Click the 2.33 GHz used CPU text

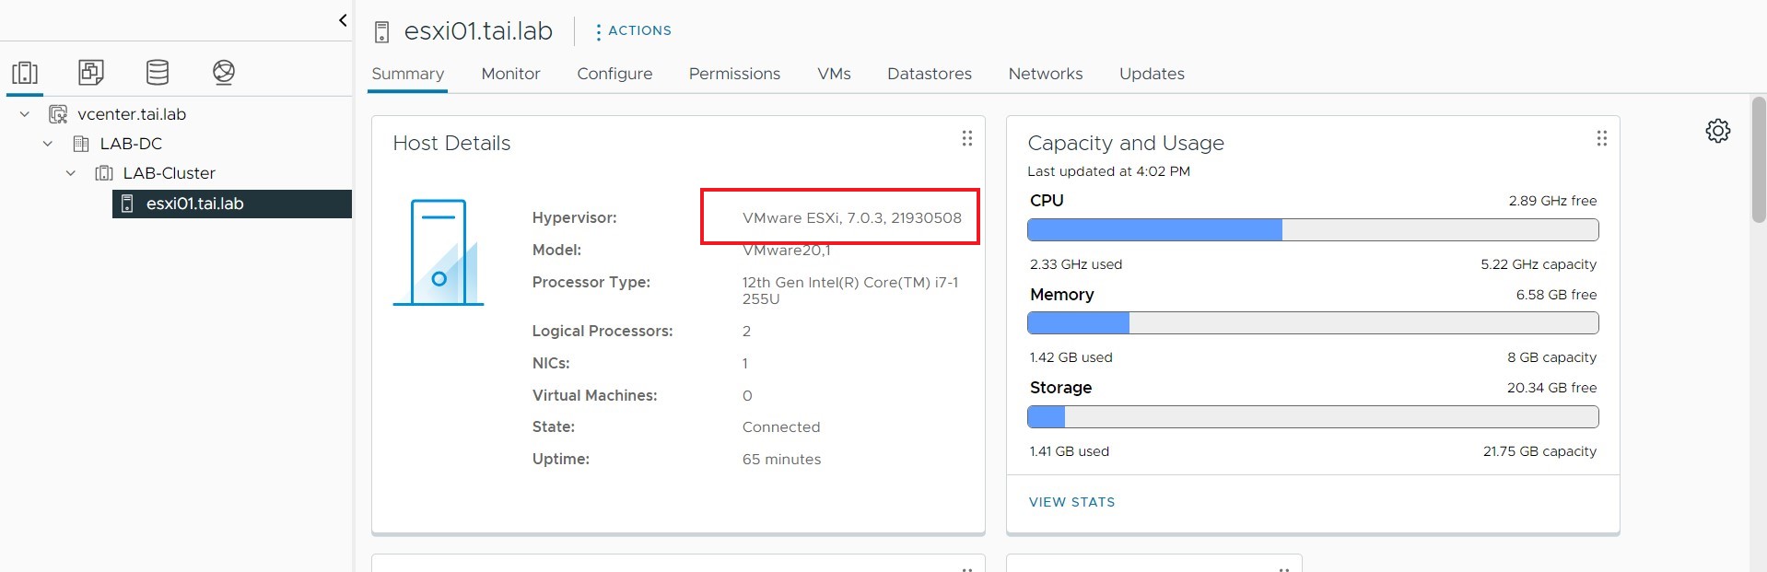(x=1076, y=264)
